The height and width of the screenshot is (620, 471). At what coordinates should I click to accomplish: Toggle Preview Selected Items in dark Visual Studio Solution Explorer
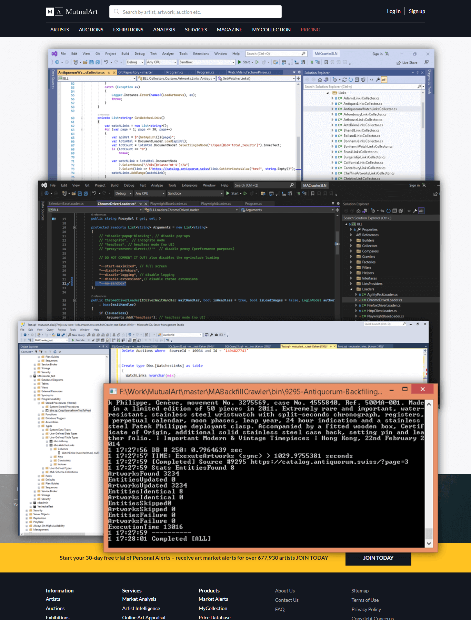point(421,211)
